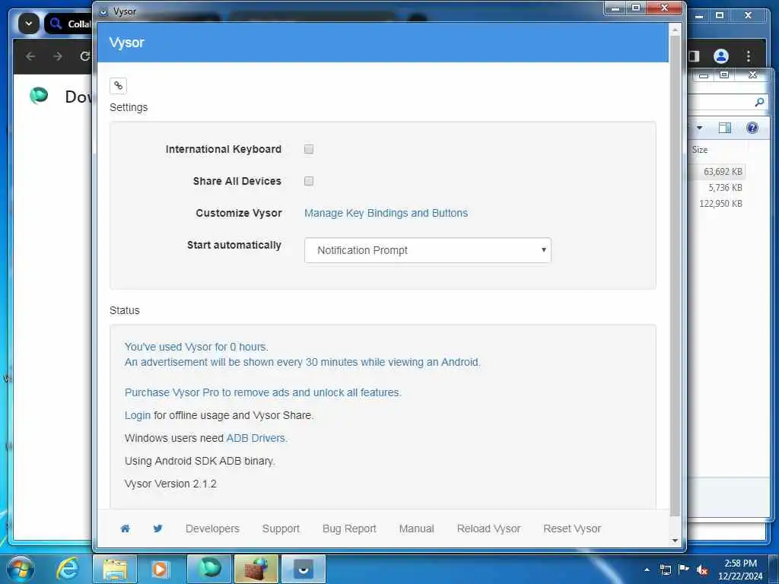Select the 122,950 KB file row
Viewport: 779px width, 584px height.
point(717,203)
